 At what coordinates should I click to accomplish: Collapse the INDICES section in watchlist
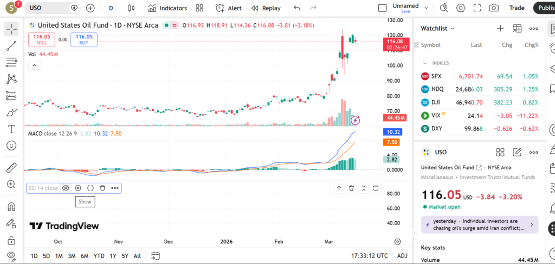click(425, 63)
